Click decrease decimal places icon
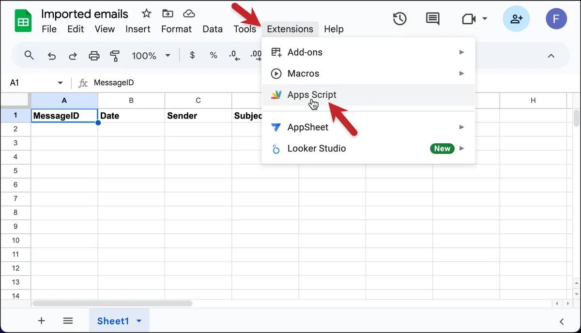Viewport: 581px width, 333px height. (234, 56)
